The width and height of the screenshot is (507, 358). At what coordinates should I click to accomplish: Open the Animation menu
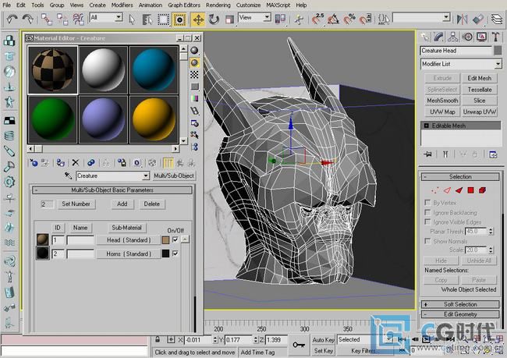click(x=151, y=5)
